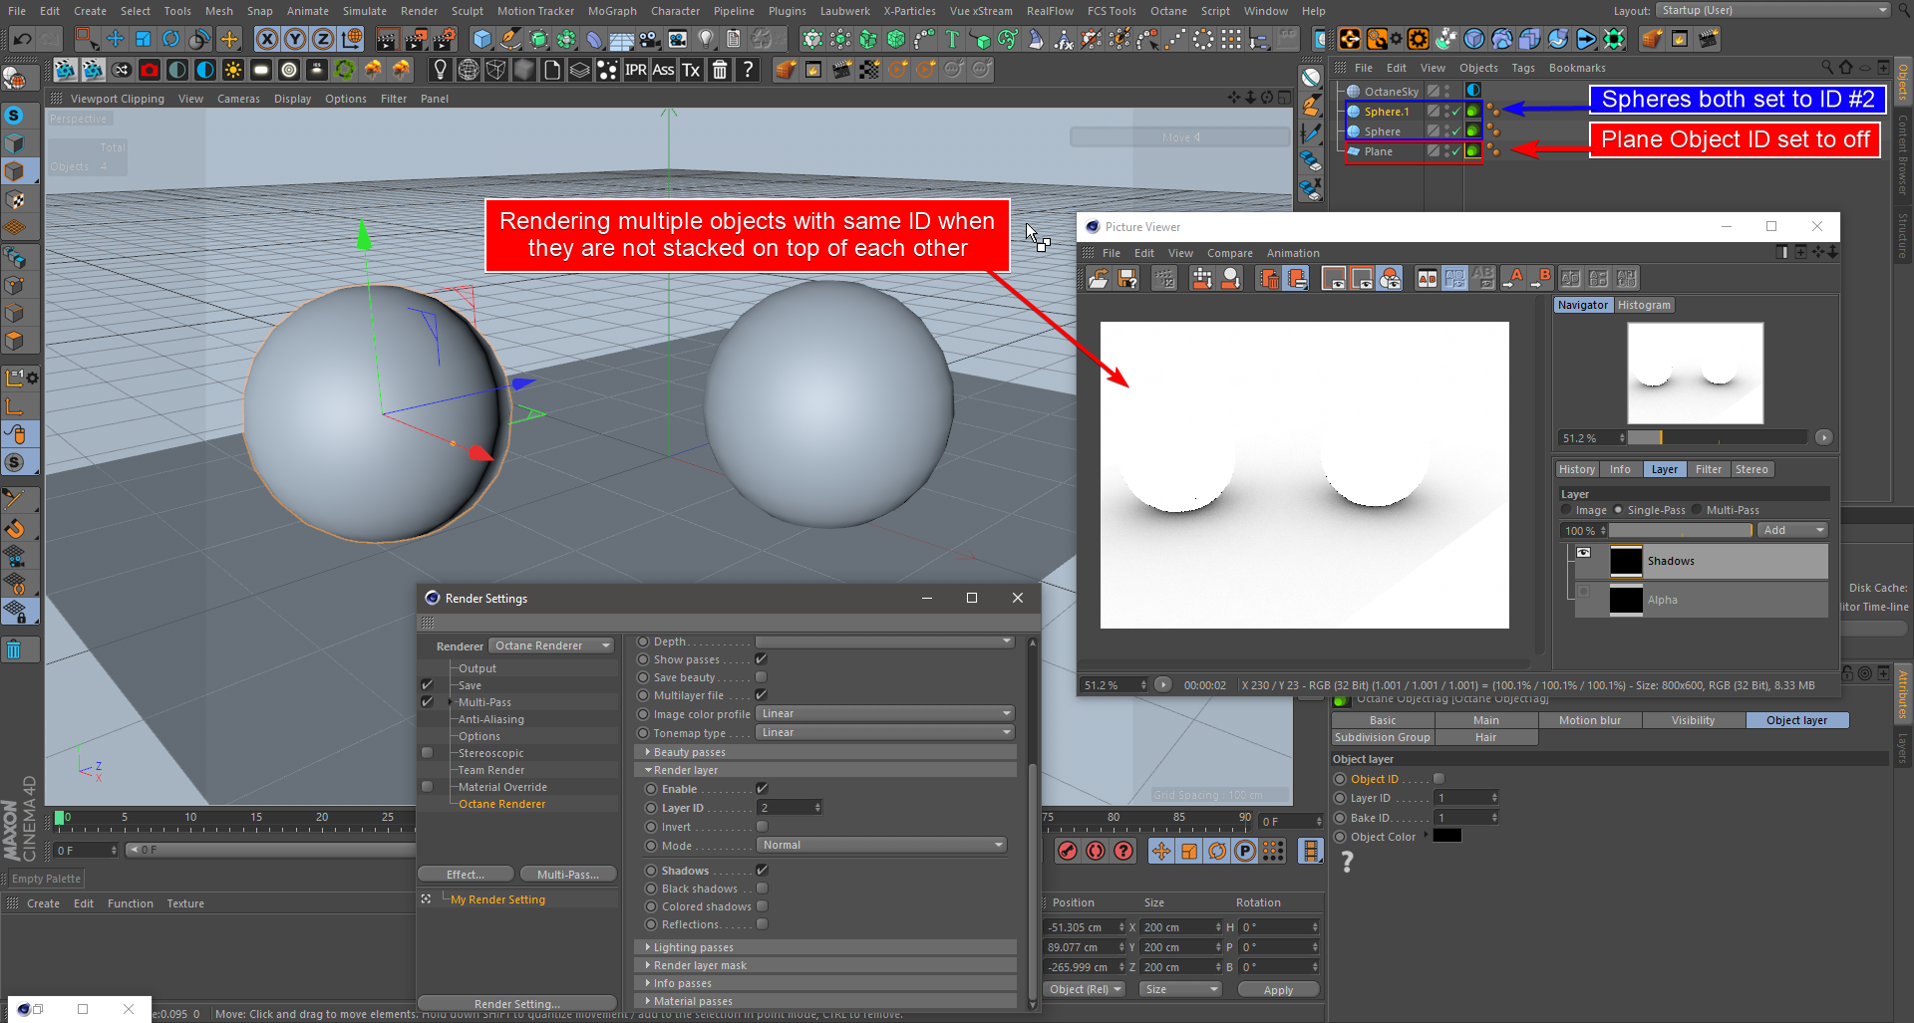1914x1023 pixels.
Task: Switch to the Histogram tab
Action: coord(1644,305)
